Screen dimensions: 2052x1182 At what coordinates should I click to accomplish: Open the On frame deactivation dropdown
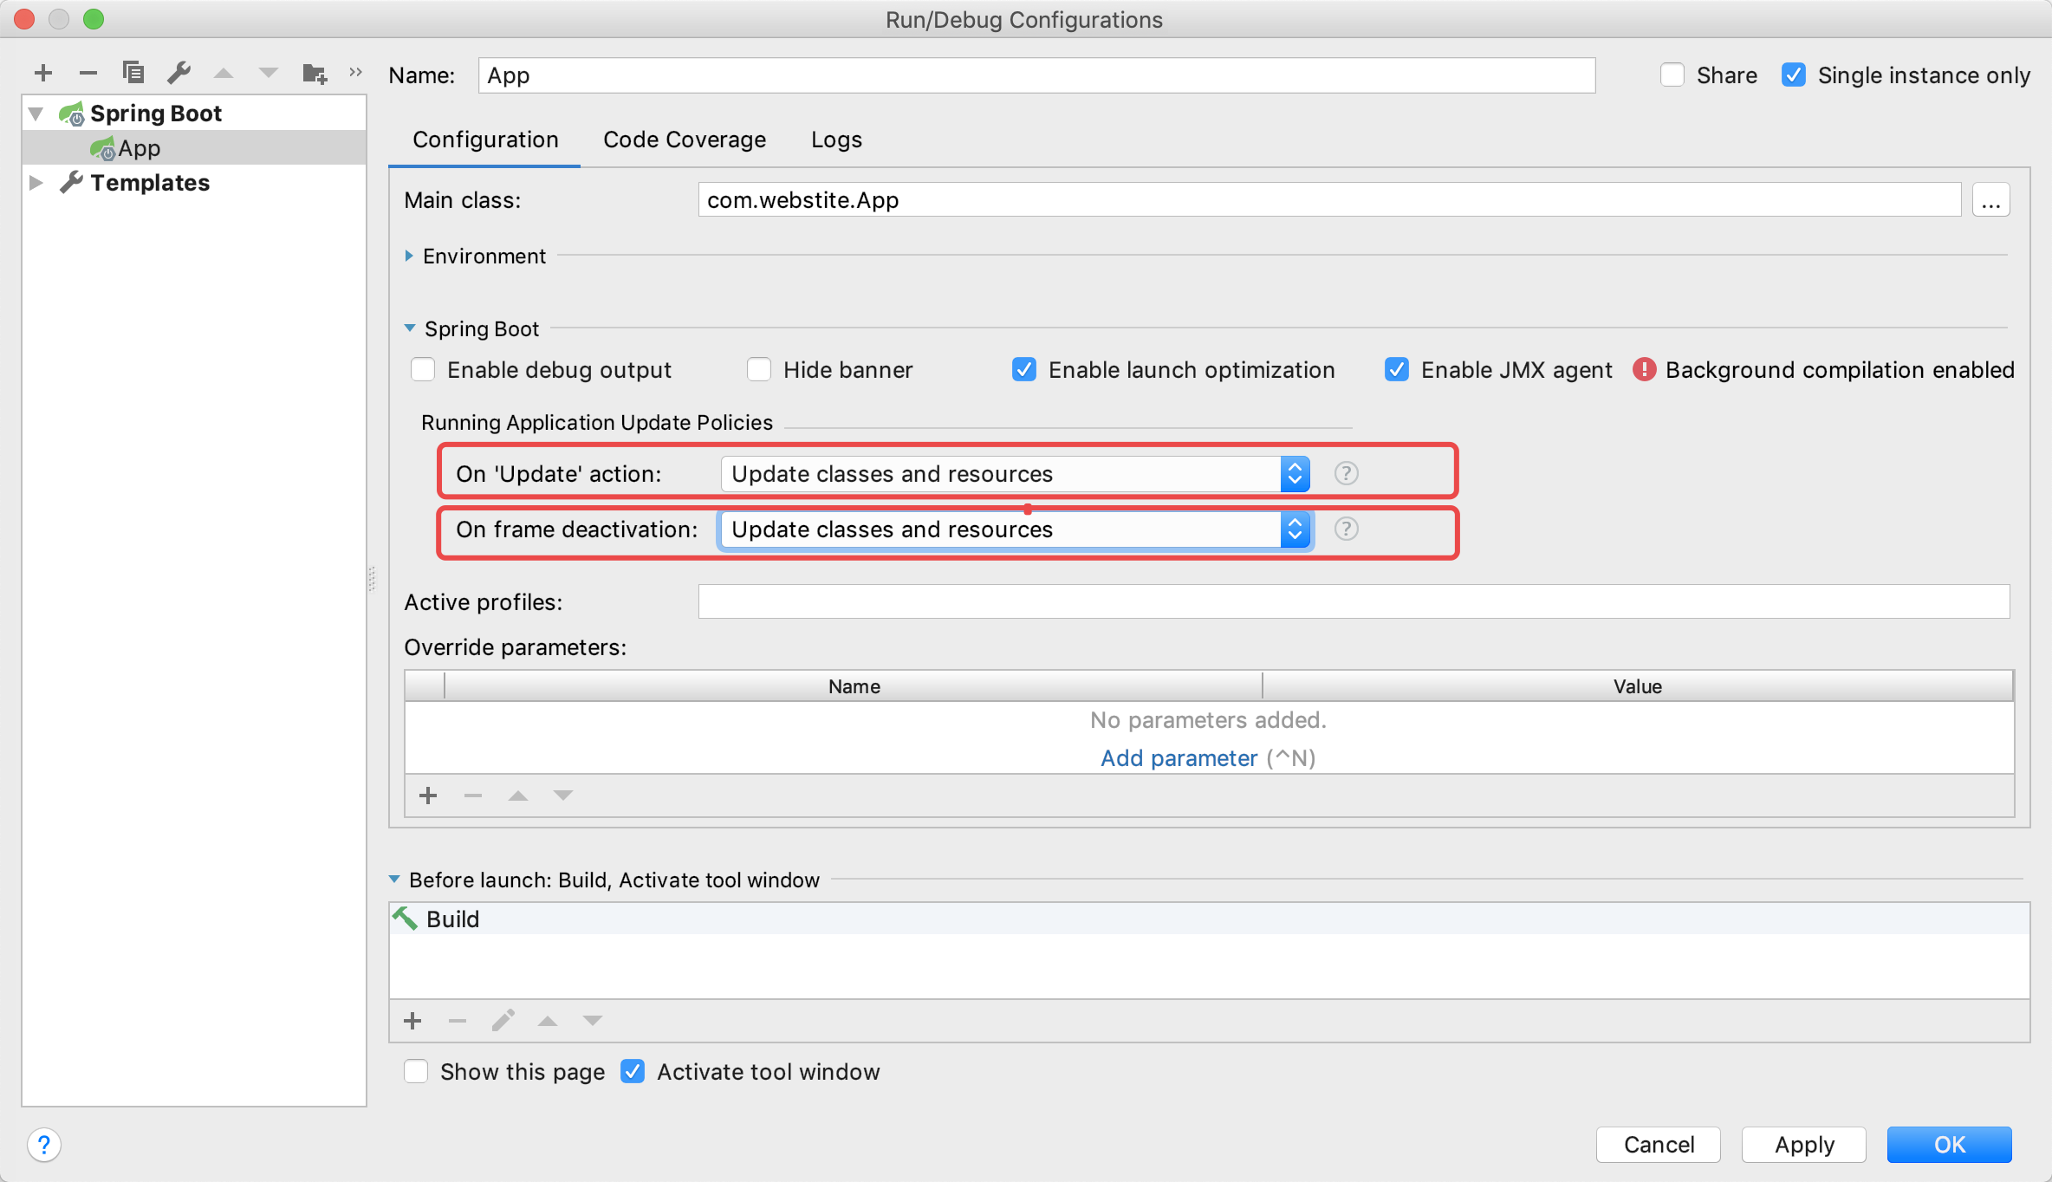1014,529
